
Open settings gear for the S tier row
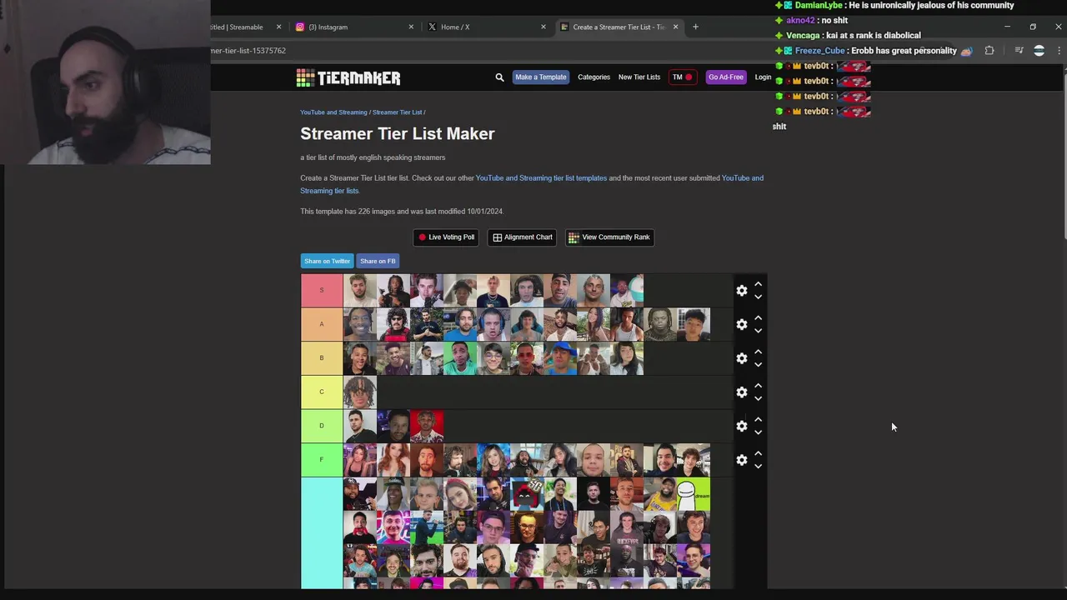pos(742,291)
